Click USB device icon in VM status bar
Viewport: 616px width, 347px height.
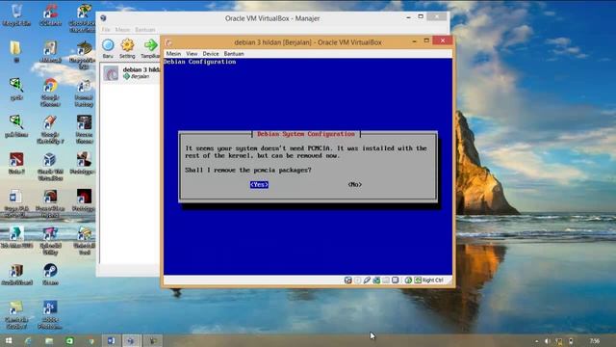point(367,280)
